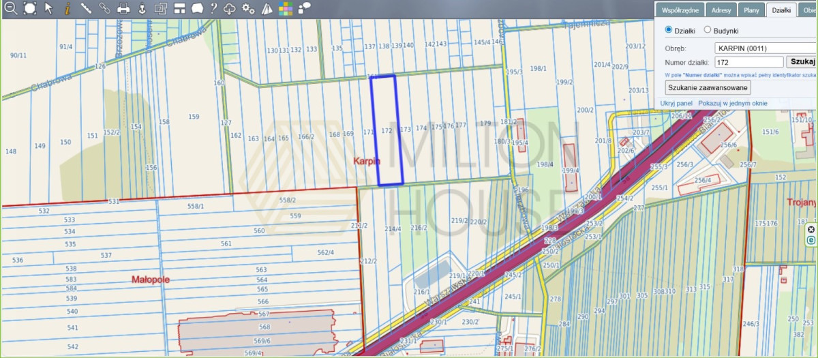Viewport: 818px width, 358px height.
Task: Select the Działki radio button
Action: (x=669, y=30)
